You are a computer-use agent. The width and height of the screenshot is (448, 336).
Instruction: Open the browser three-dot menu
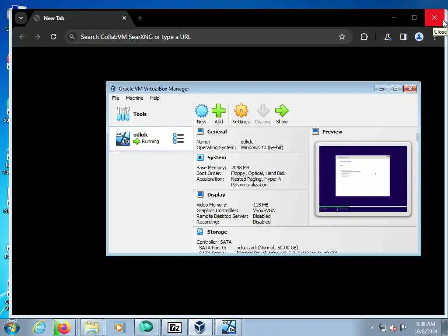click(435, 38)
